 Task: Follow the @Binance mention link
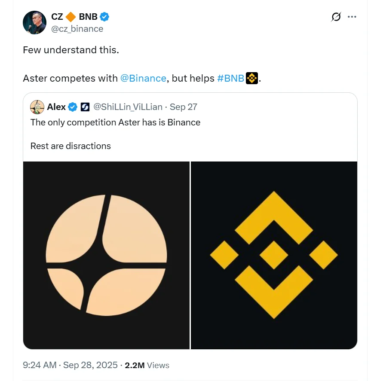click(x=143, y=78)
